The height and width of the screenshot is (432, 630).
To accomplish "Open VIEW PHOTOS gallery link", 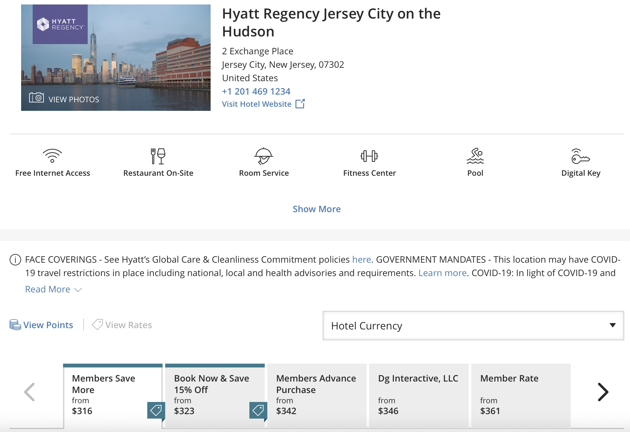I will click(74, 99).
